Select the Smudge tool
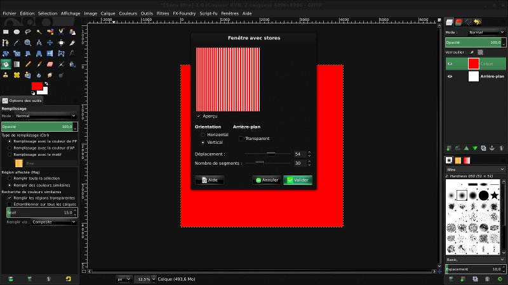508x285 pixels. (x=50, y=75)
